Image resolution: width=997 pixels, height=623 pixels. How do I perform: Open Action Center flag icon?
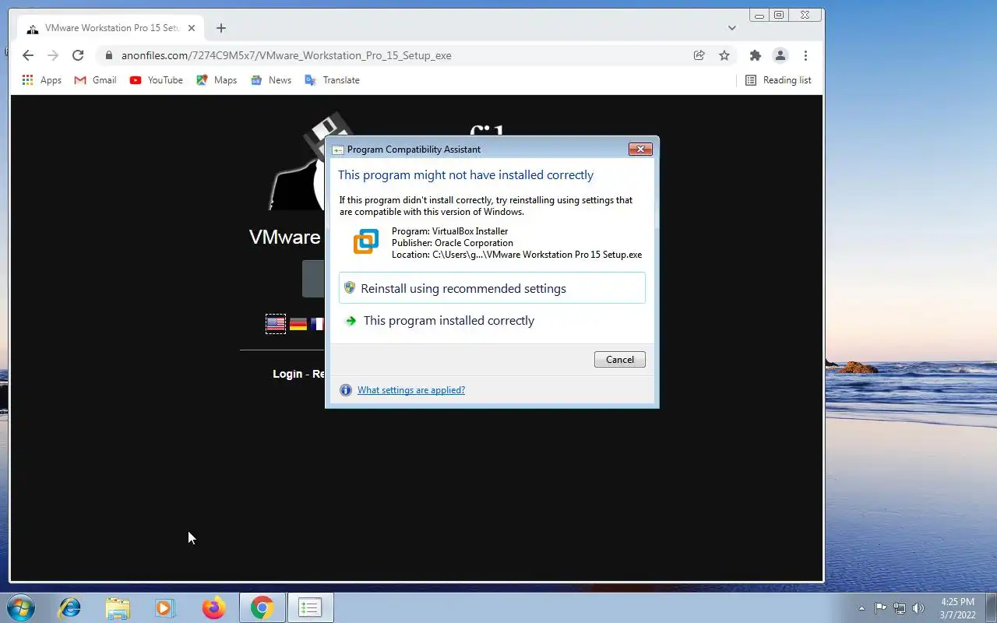(x=880, y=608)
